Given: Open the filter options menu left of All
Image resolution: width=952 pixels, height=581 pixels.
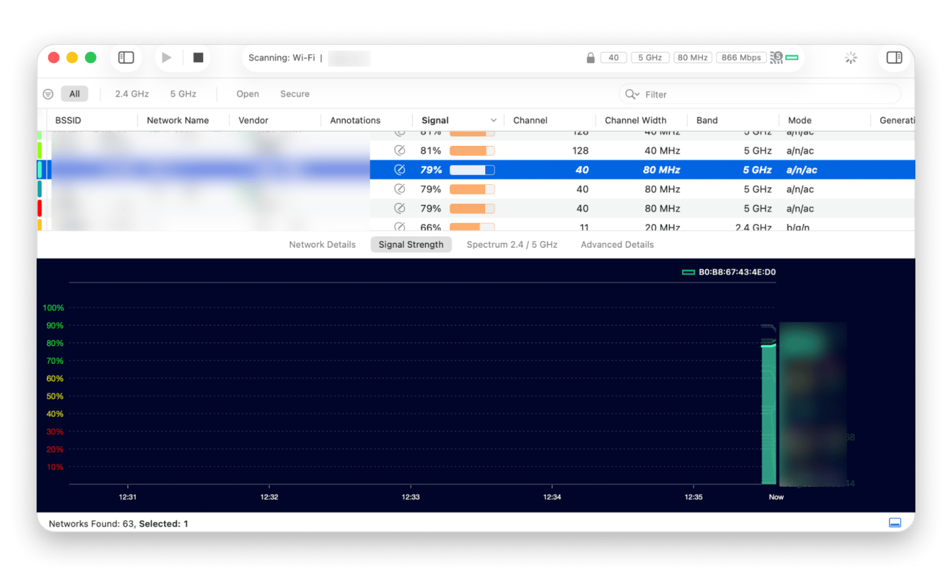Looking at the screenshot, I should pyautogui.click(x=48, y=93).
